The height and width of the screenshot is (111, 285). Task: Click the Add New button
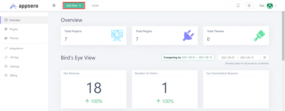[x=74, y=6]
